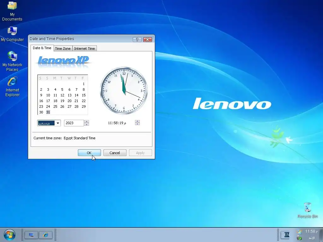Open the month dropdown list
Viewport: 323px width, 242px height.
(x=58, y=123)
